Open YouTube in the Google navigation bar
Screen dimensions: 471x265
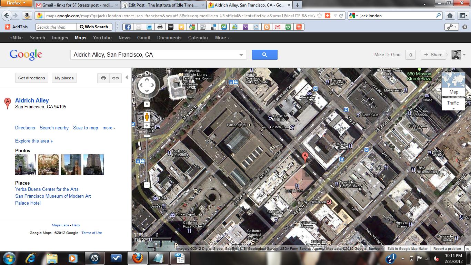[102, 38]
